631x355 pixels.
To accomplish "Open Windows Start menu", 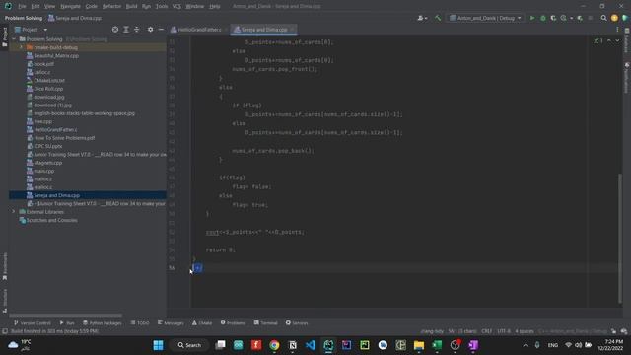I will [x=158, y=345].
